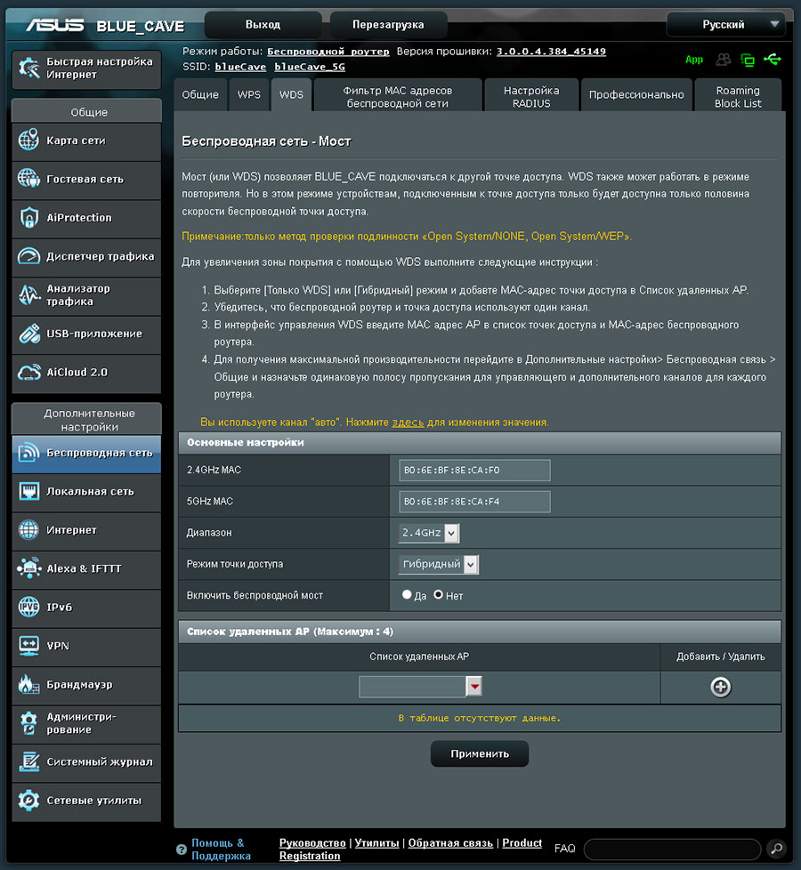Click the Internet (WAN) globe icon
Screen dimensions: 801x870
28,530
